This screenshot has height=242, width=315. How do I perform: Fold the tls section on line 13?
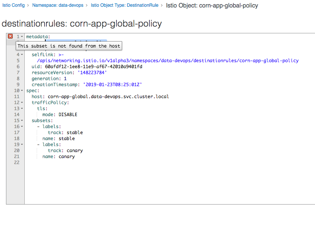click(22, 109)
